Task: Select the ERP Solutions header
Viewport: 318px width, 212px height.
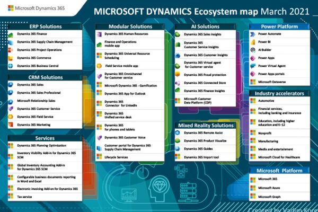Action: 45,26
